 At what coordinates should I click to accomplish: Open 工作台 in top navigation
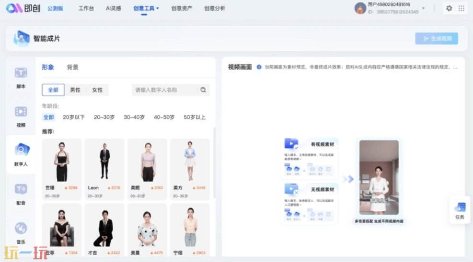tap(86, 9)
